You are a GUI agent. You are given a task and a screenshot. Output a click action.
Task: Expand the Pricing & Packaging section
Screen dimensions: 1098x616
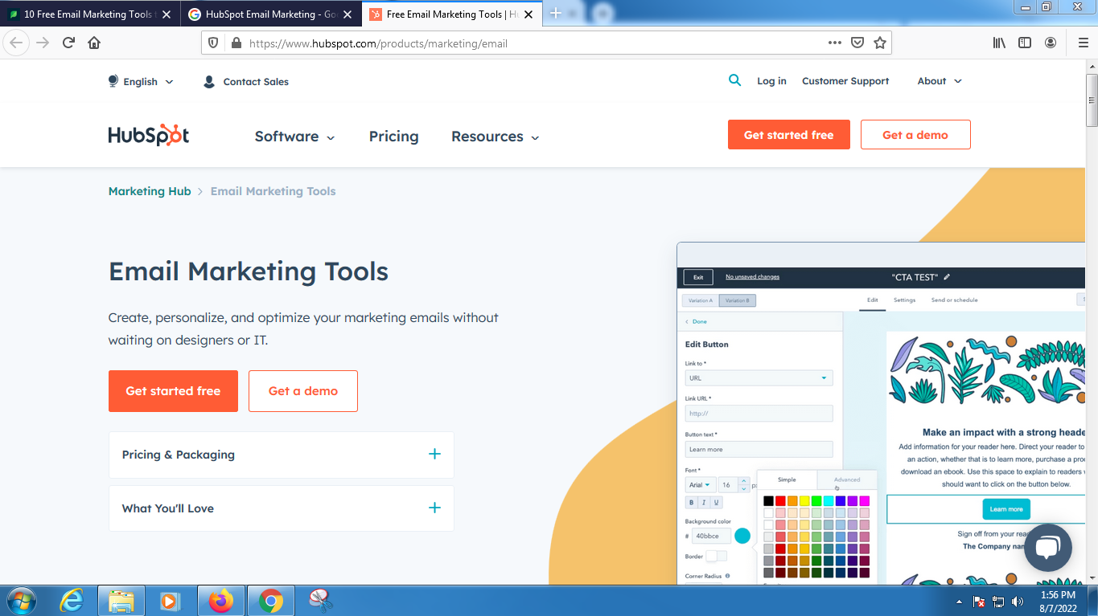pos(282,455)
